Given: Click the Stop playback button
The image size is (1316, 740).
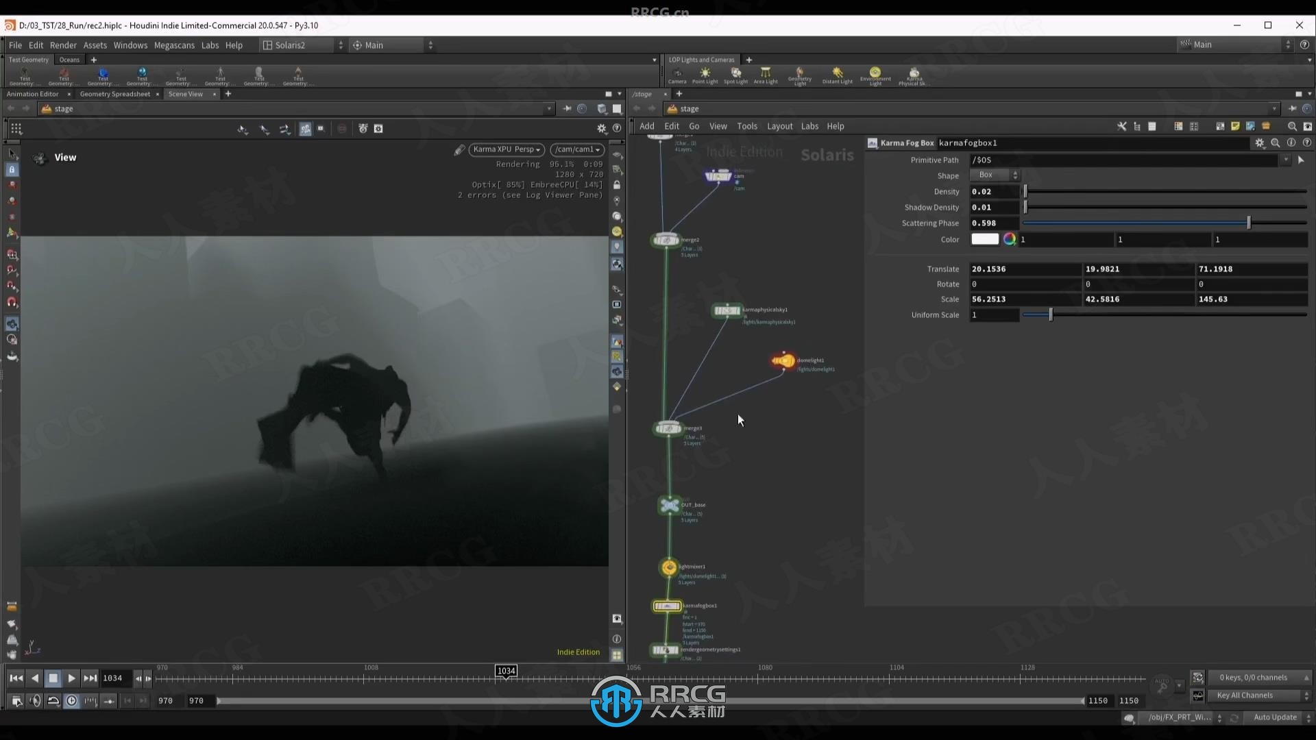Looking at the screenshot, I should (53, 678).
